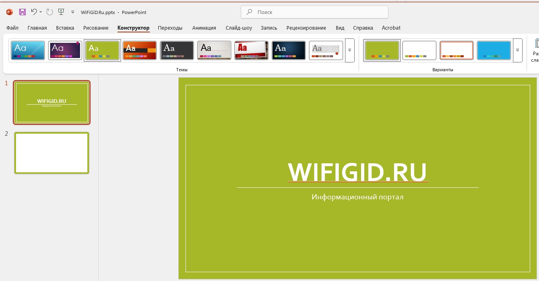Apply the orange and black theme

(x=139, y=50)
